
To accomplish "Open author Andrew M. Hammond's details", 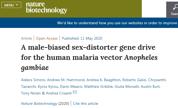I will [x=66, y=80].
